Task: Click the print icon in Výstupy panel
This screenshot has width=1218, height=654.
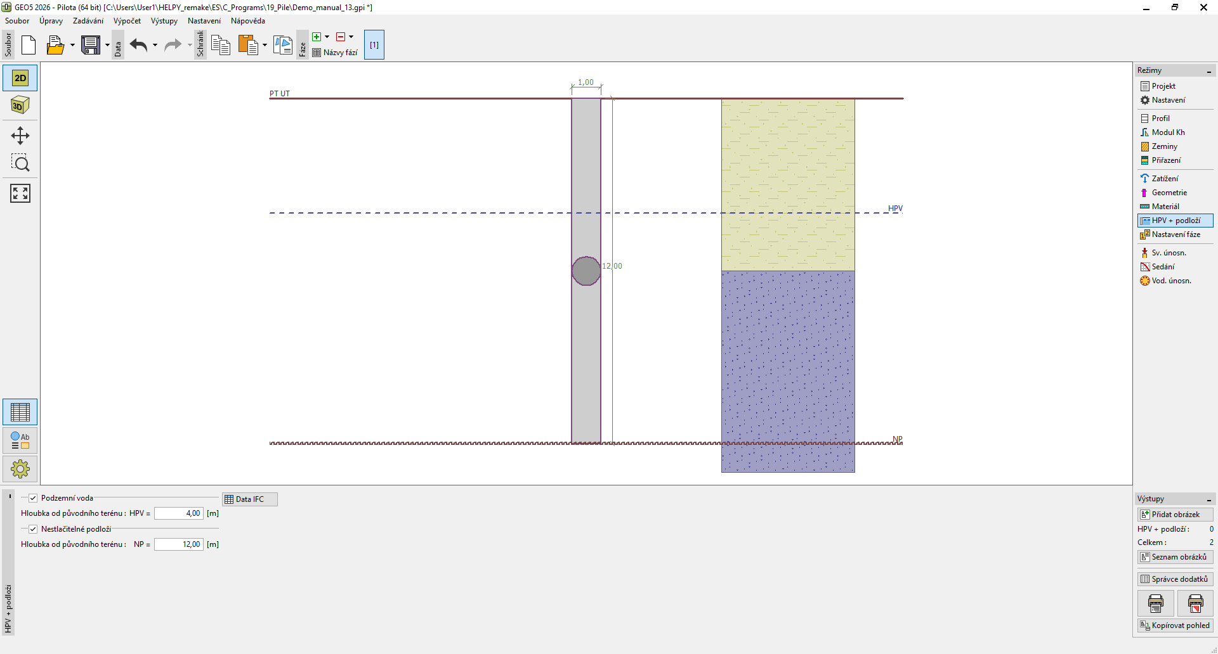Action: pyautogui.click(x=1156, y=603)
